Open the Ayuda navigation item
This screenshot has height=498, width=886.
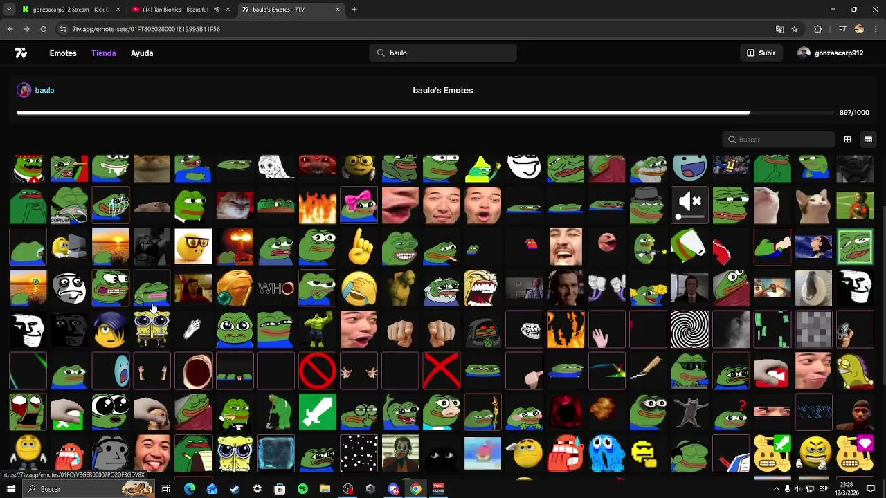[x=142, y=53]
